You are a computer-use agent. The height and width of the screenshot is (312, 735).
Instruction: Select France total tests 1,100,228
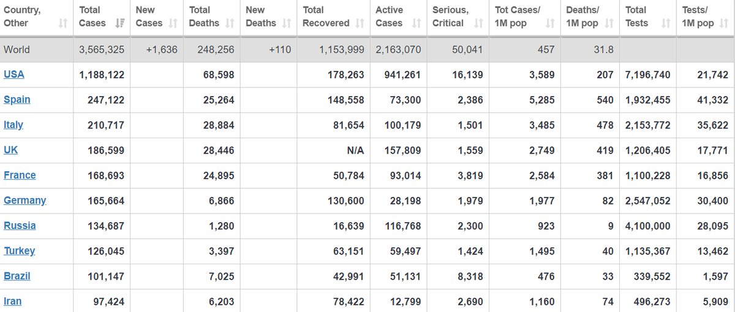click(x=648, y=175)
